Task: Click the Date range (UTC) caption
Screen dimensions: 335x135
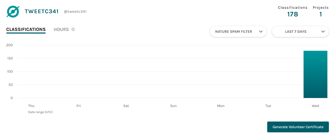Action: pyautogui.click(x=40, y=112)
